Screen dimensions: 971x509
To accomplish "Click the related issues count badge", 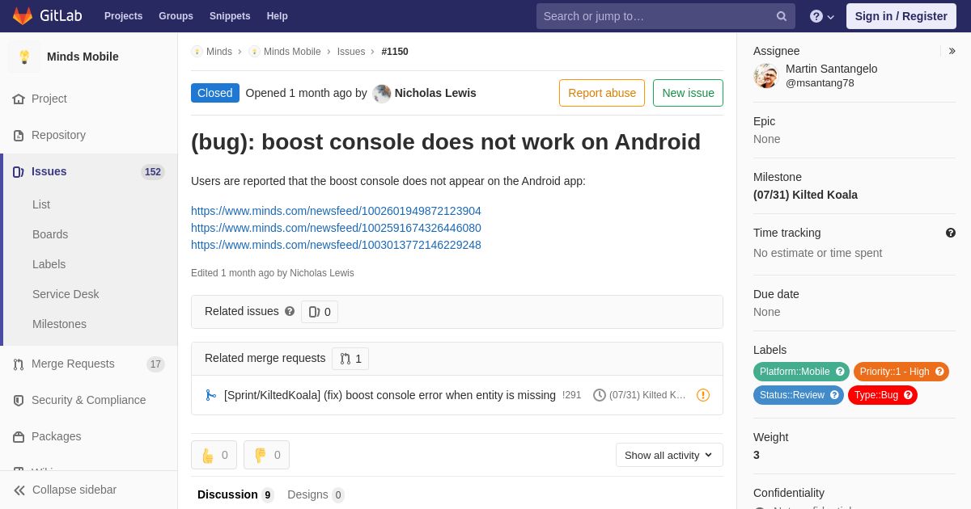I will click(320, 312).
